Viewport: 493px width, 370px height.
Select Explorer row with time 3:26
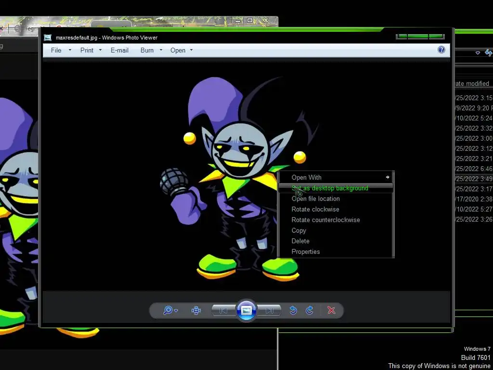[x=474, y=219]
